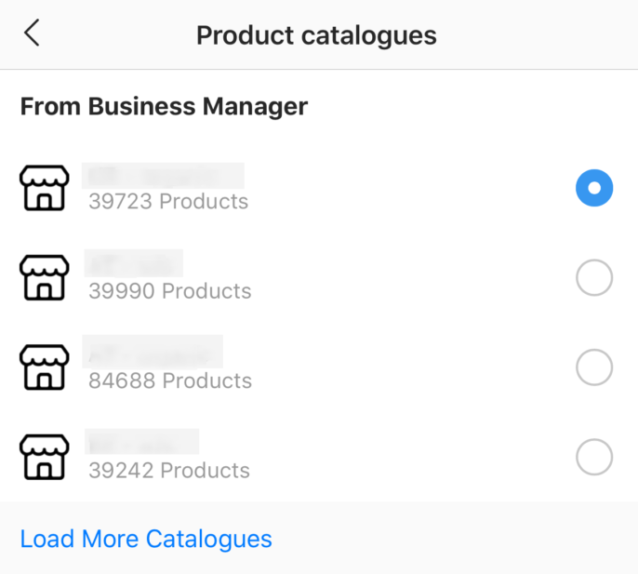Viewport: 638px width, 574px height.
Task: Click the '39242 Products' text
Action: coord(169,471)
